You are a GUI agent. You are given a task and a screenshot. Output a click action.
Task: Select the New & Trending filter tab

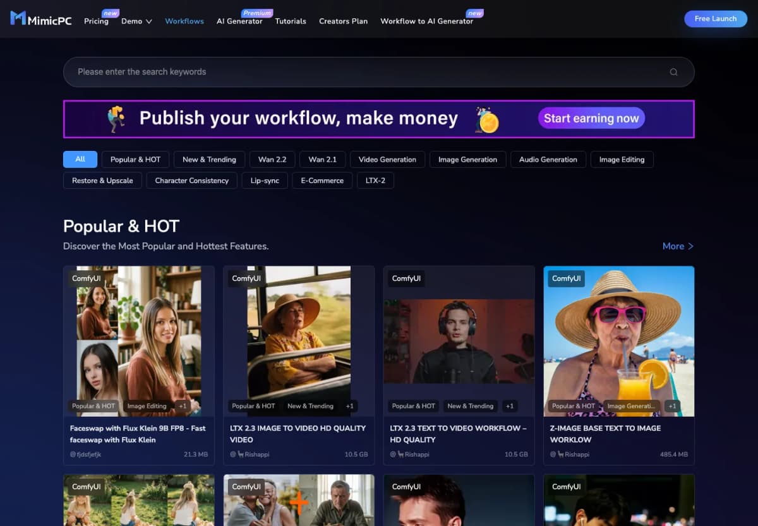click(x=209, y=159)
